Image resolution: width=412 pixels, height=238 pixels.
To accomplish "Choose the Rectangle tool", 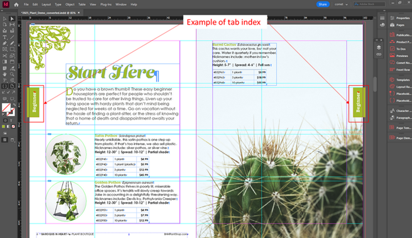I will [x=12, y=49].
